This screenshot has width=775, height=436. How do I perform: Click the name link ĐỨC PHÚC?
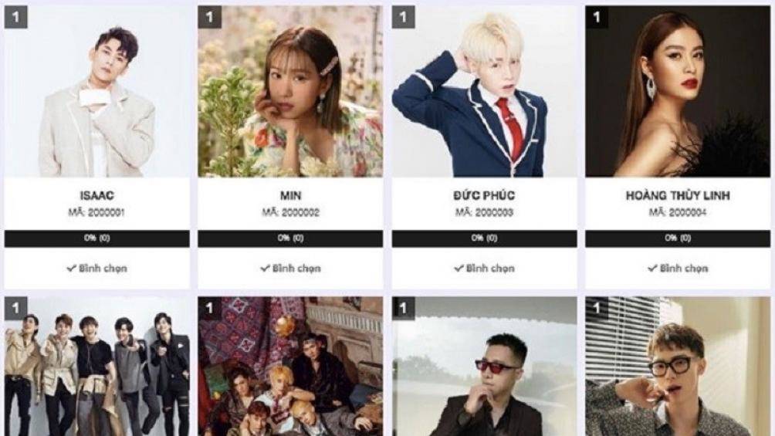(x=485, y=195)
